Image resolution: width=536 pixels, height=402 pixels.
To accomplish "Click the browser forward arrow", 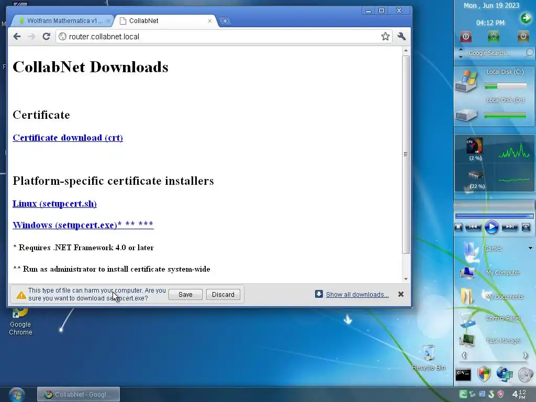I will 31,37.
